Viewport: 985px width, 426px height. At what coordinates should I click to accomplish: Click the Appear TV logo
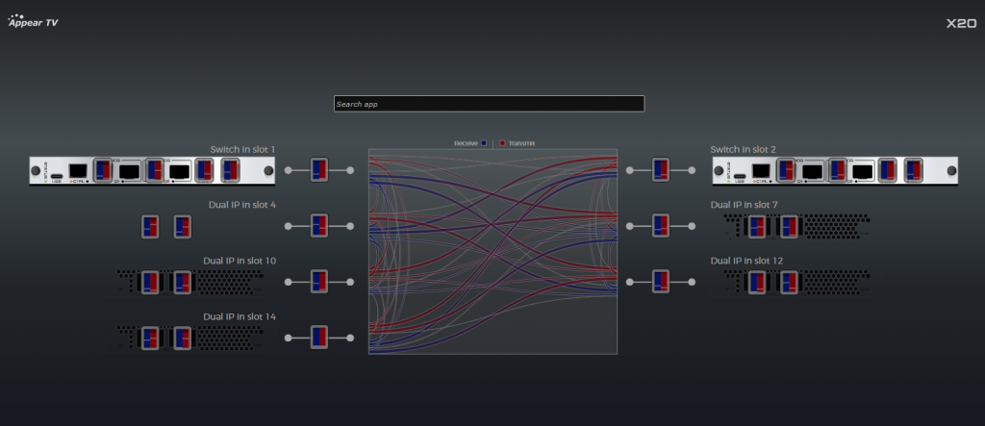[x=33, y=22]
